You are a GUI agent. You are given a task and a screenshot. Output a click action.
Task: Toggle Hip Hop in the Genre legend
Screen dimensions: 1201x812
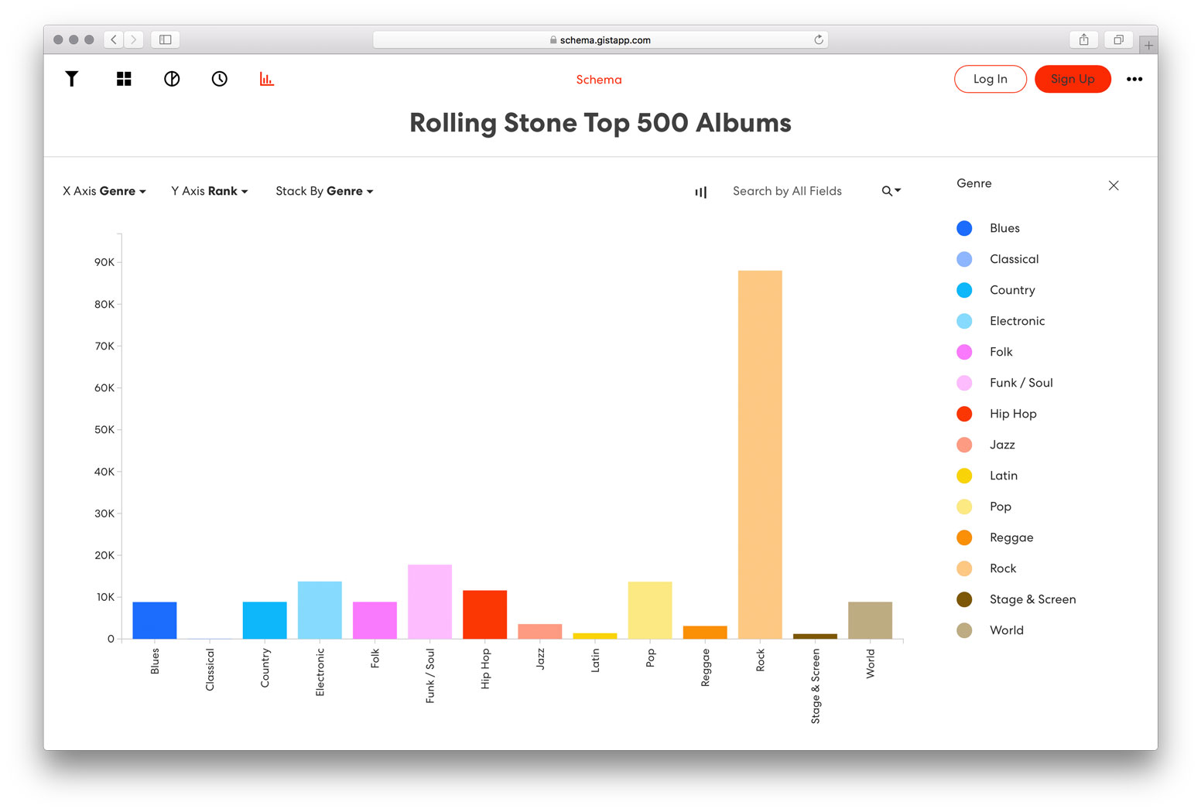point(997,414)
